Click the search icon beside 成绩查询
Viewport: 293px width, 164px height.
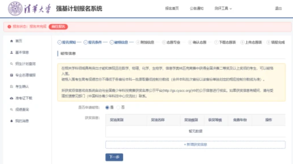tap(11, 110)
